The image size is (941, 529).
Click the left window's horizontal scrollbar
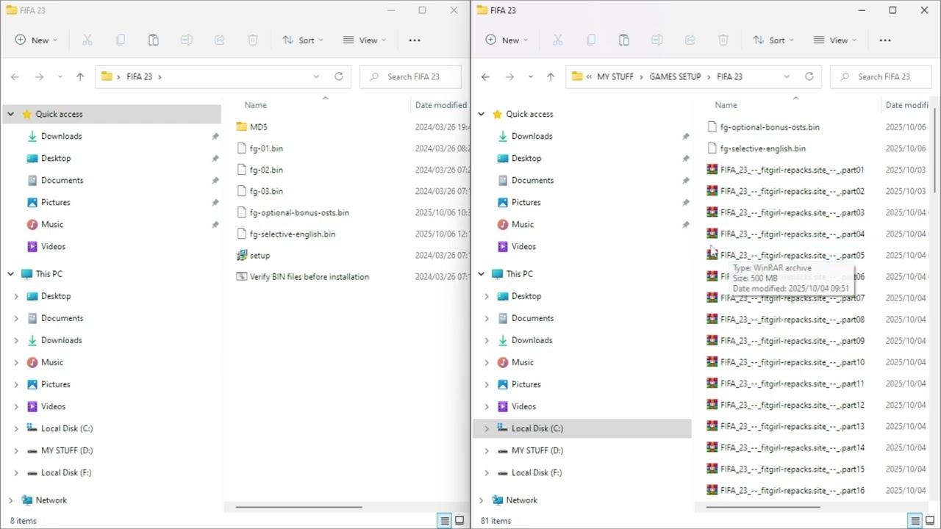coord(298,506)
